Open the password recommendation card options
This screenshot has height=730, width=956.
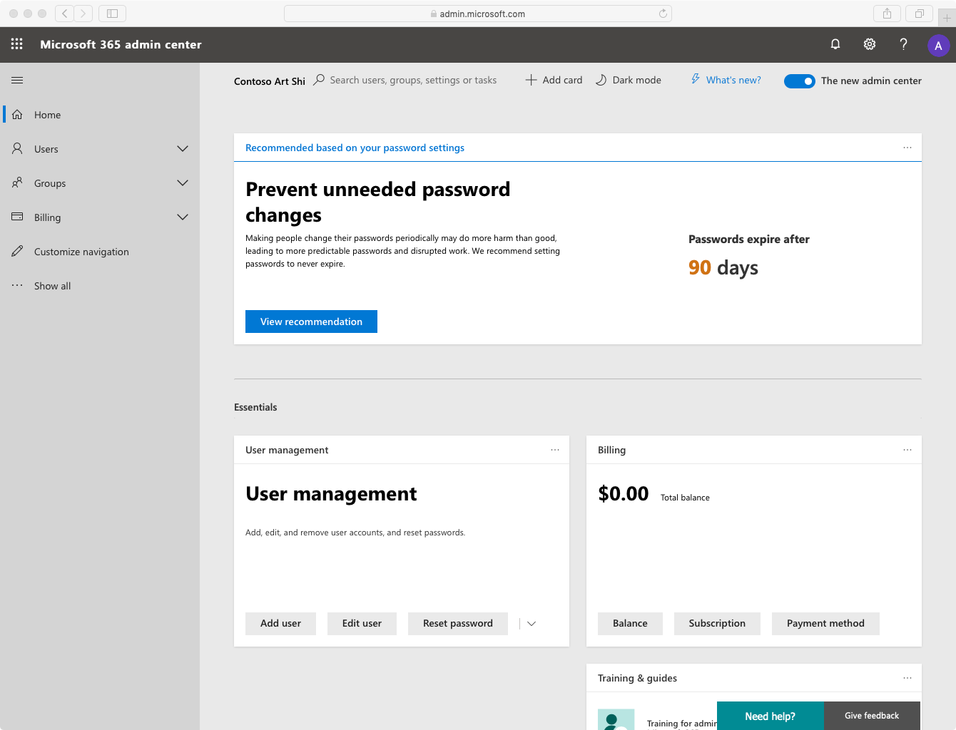click(x=907, y=148)
